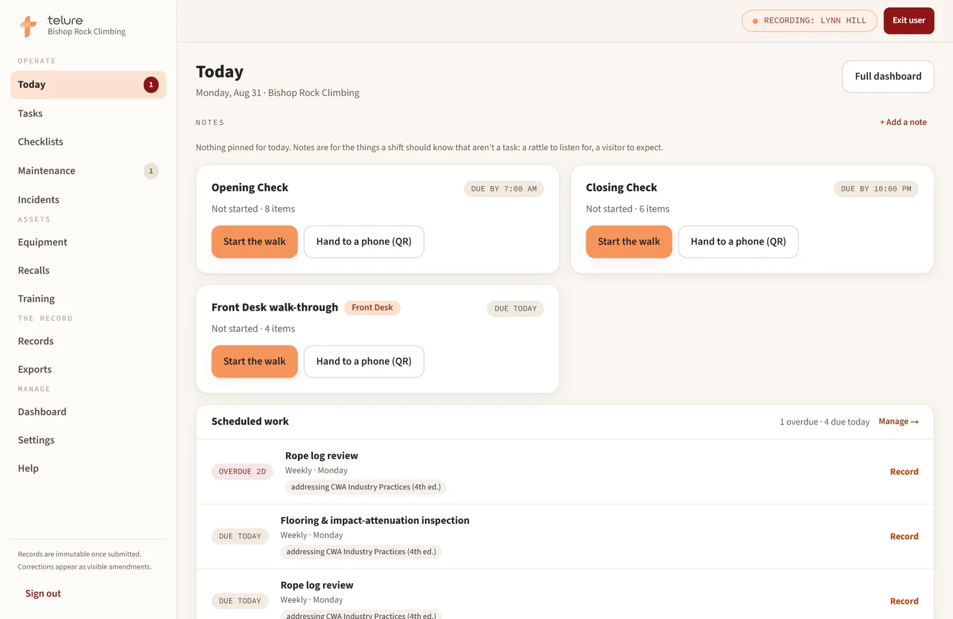Open Manage scheduled work link
This screenshot has height=619, width=953.
coord(899,422)
